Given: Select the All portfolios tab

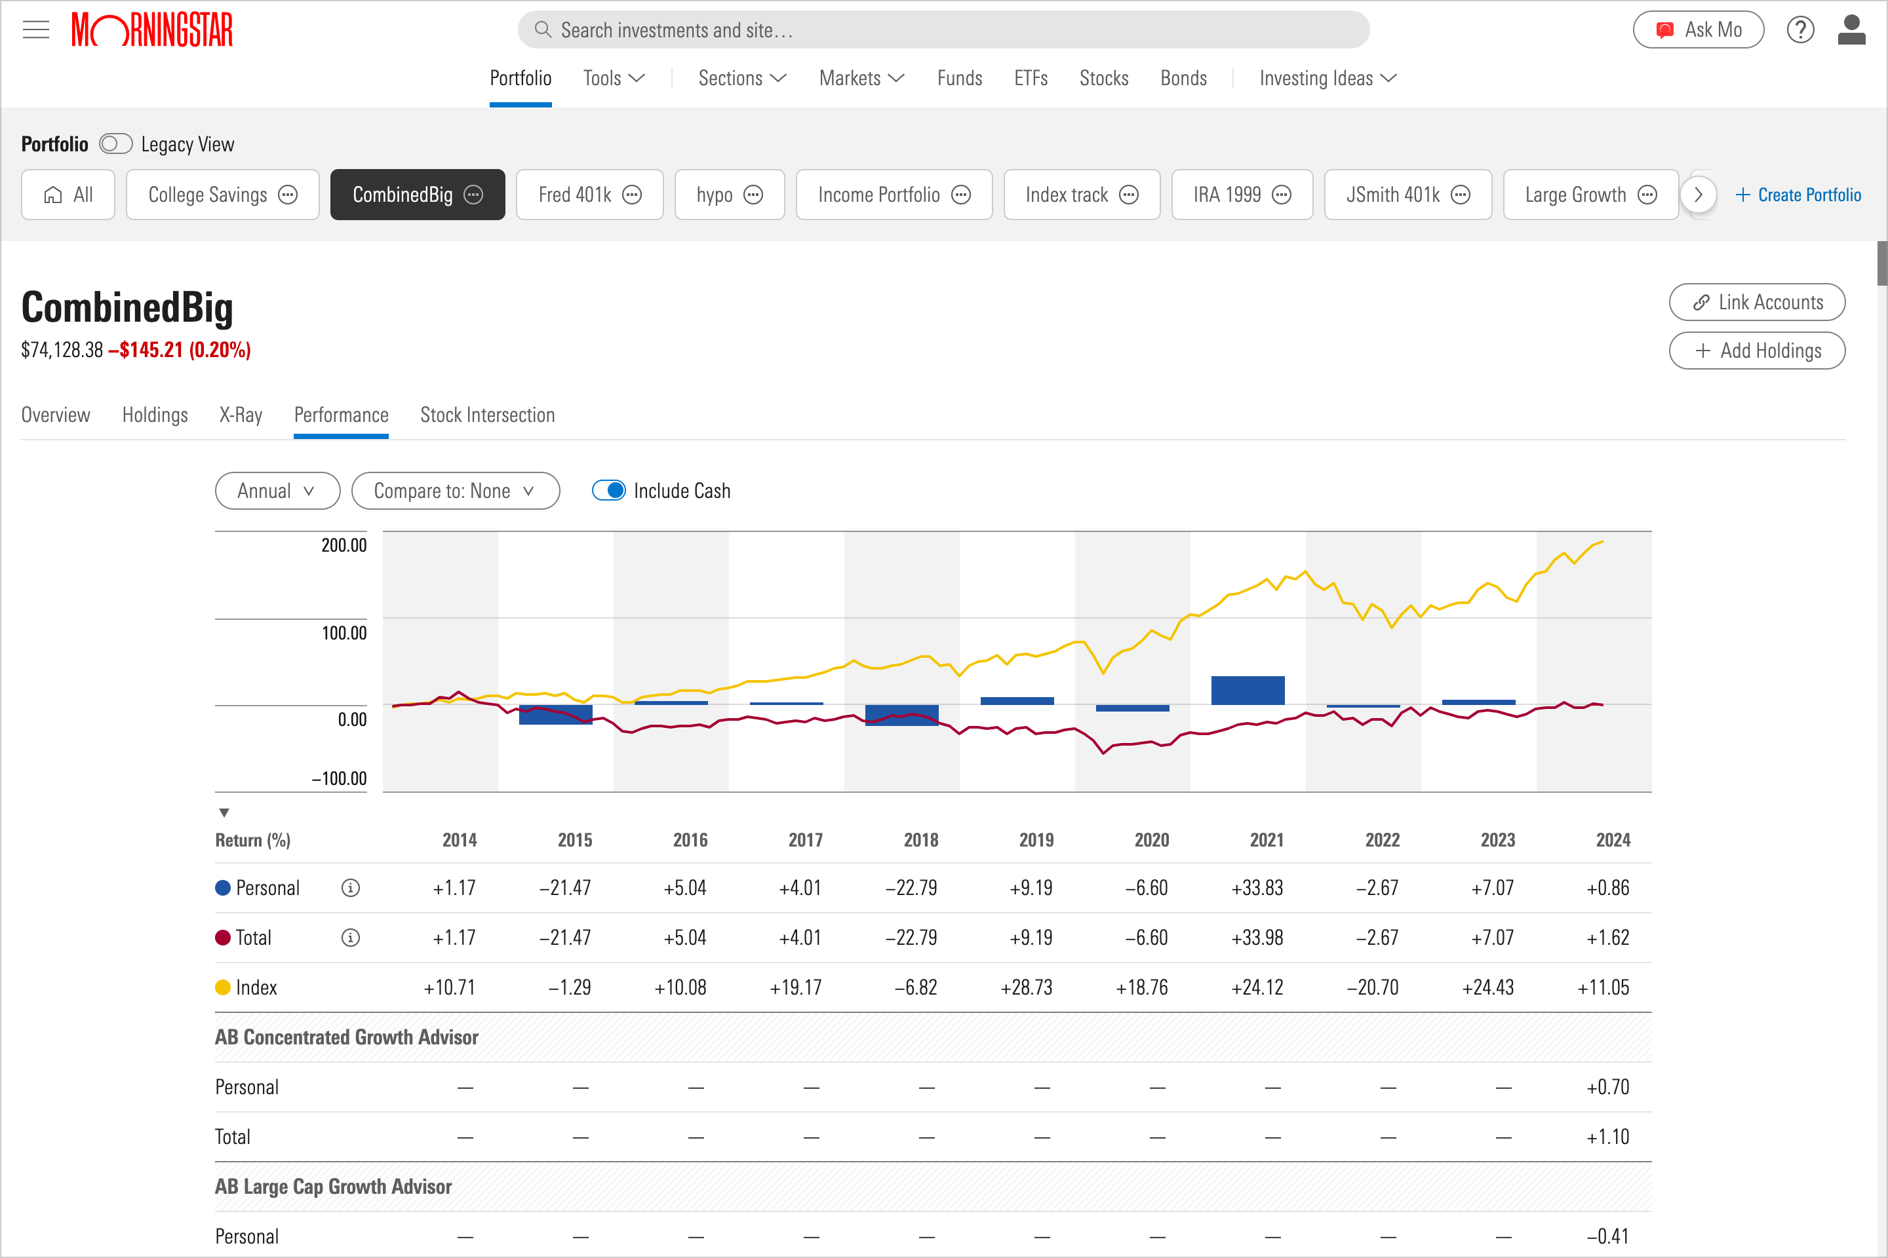Looking at the screenshot, I should tap(68, 195).
